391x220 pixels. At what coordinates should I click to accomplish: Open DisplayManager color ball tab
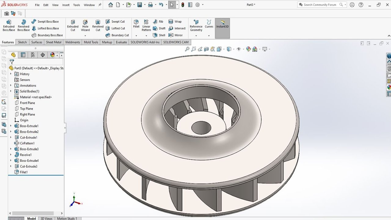[52, 55]
